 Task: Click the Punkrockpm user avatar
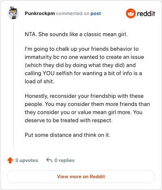point(13,13)
